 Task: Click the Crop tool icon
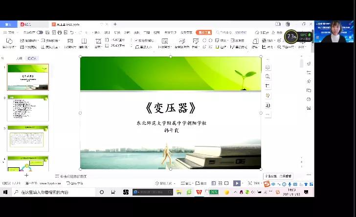98,41
